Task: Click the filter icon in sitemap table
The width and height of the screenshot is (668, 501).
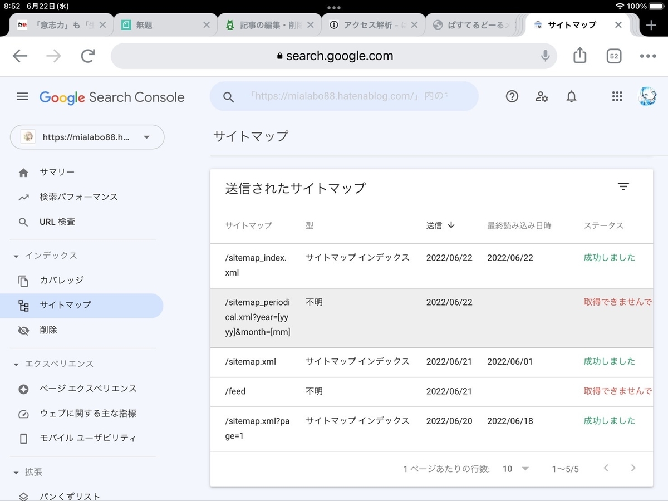Action: (623, 187)
